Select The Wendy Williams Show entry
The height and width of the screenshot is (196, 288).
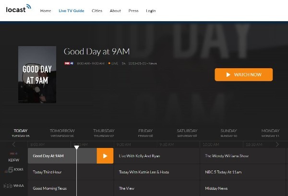(x=242, y=156)
